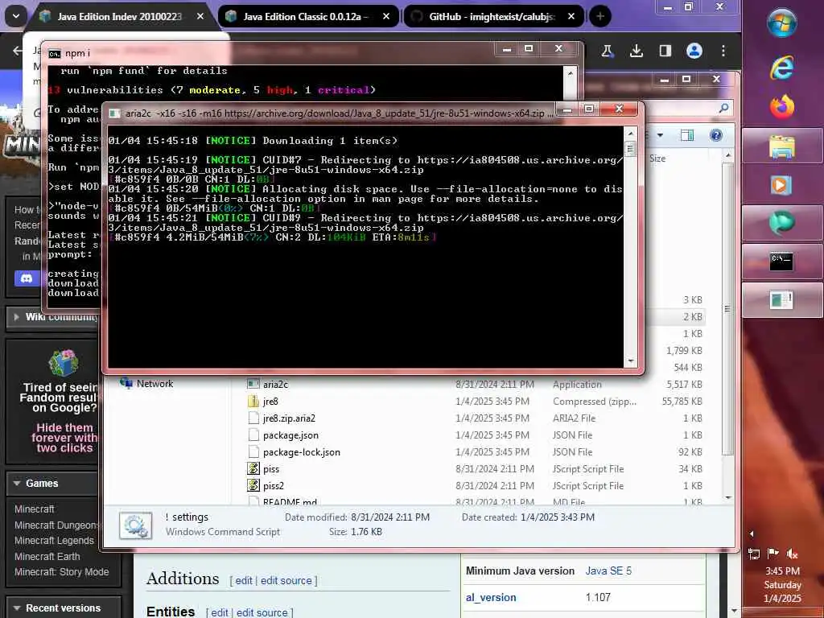Image resolution: width=824 pixels, height=618 pixels.
Task: Open the aria2c taskbar window button
Action: pyautogui.click(x=782, y=300)
